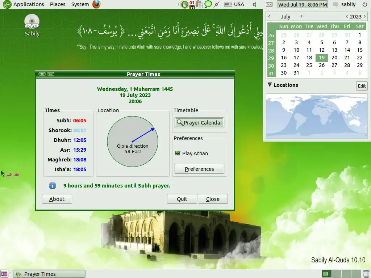Click the Shorook time 06:01
Screen dimensions: 371x278
(79, 130)
